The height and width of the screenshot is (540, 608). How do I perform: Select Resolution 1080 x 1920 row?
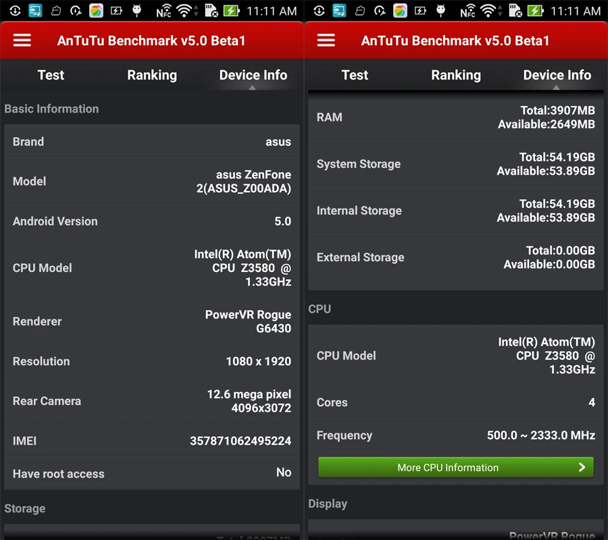152,361
